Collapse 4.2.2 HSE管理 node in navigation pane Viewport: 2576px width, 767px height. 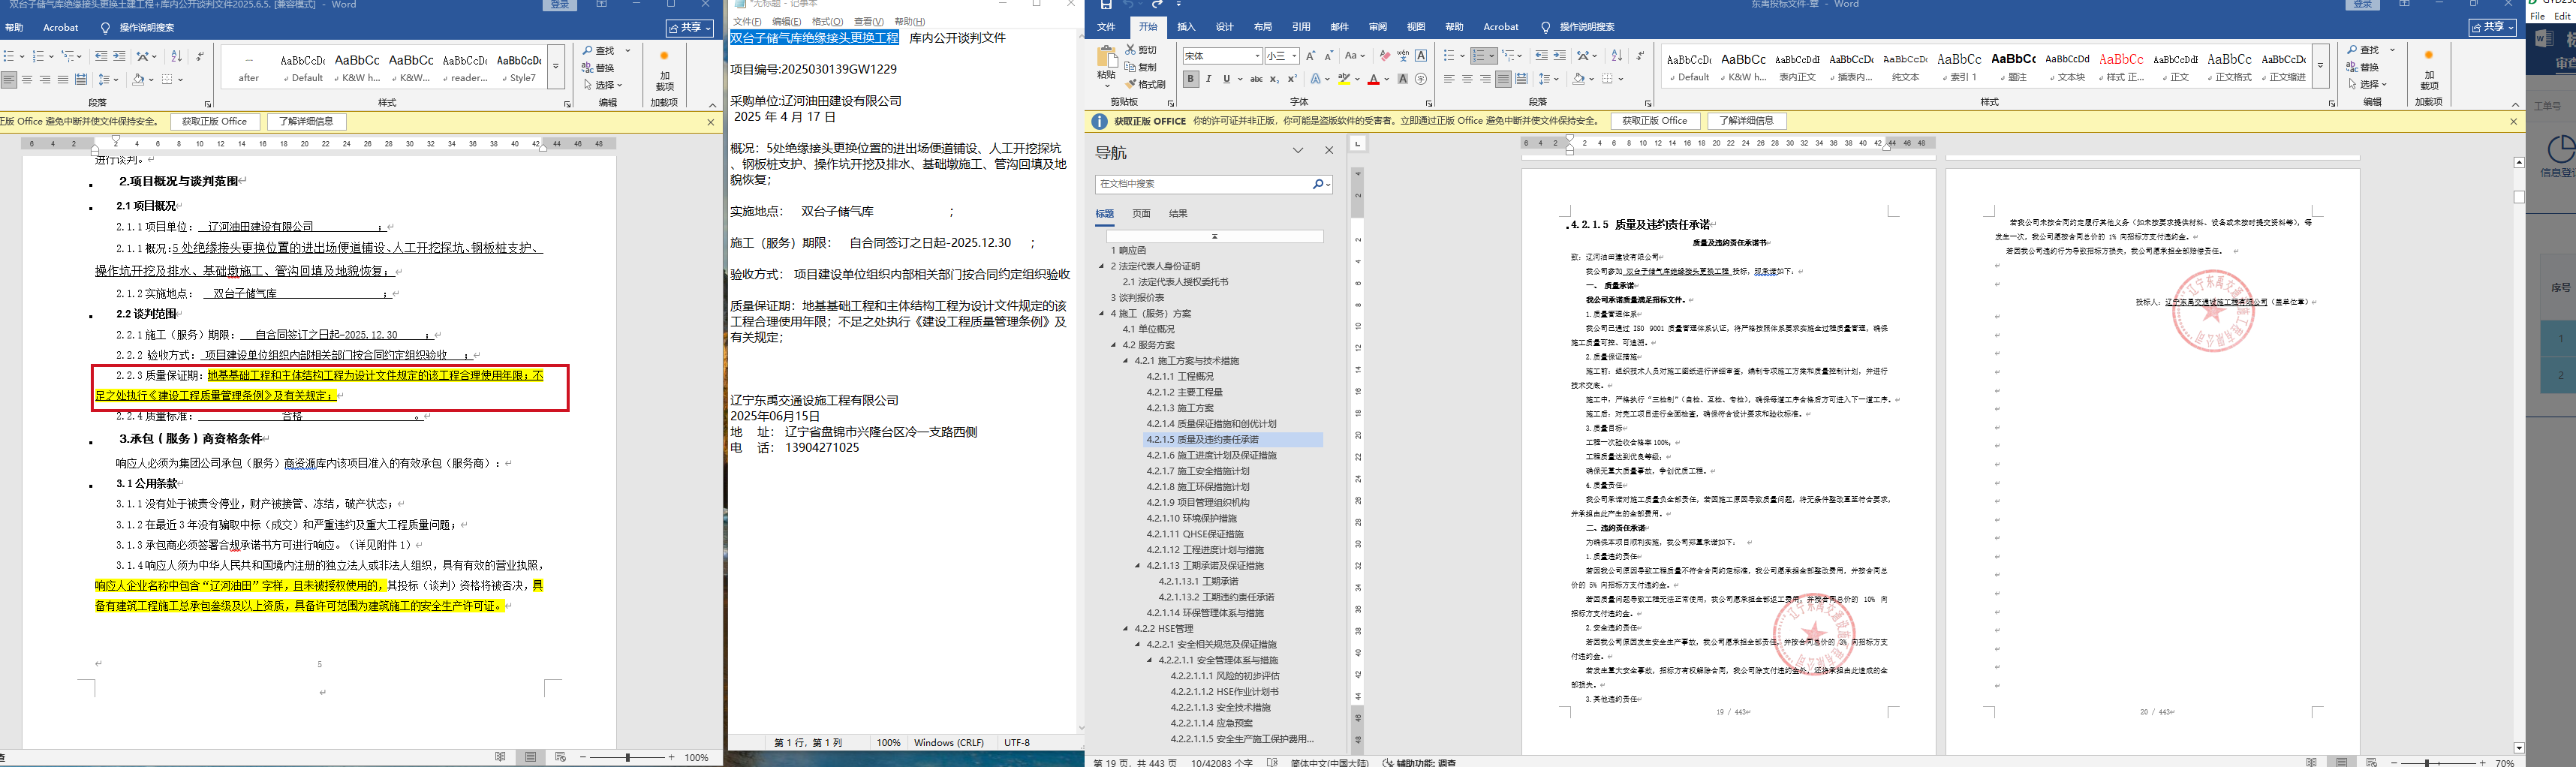[1126, 629]
